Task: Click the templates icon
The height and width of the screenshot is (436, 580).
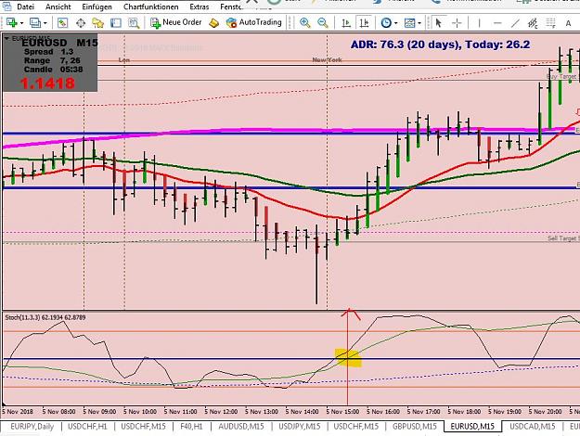Action: tap(410, 23)
